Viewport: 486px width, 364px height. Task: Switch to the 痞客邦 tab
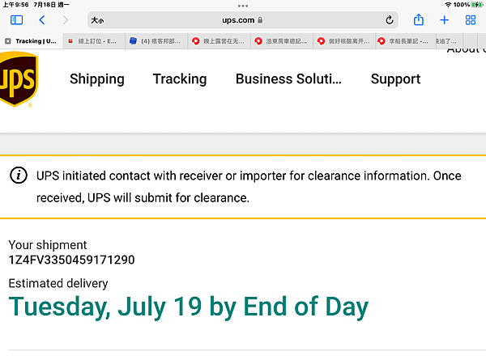pos(158,40)
